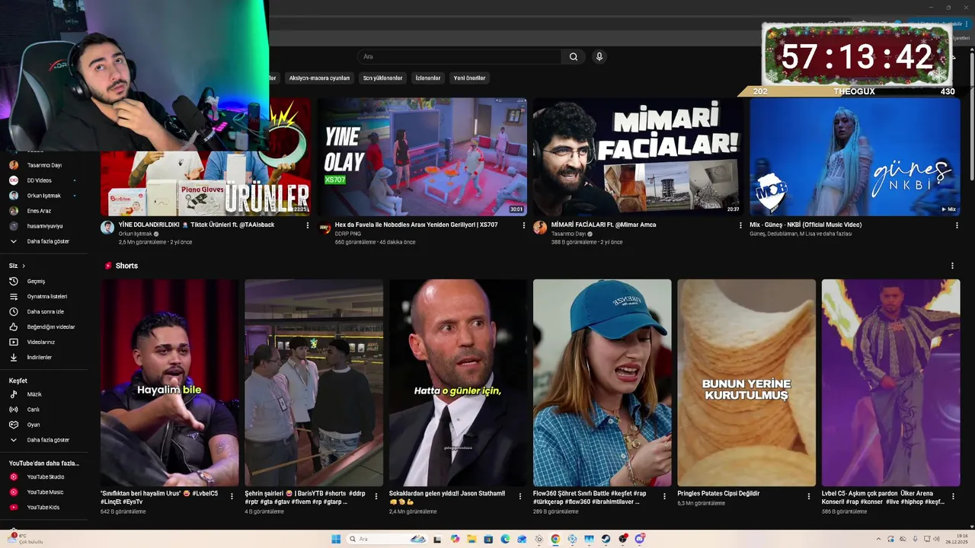Open options menu for MİMARİ FACİALAR video
Screen dimensions: 975x548
(740, 225)
